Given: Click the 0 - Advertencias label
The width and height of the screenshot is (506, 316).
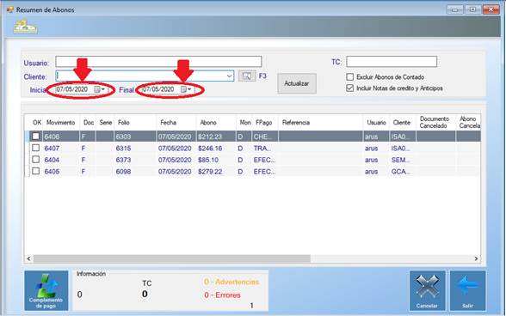Looking at the screenshot, I should [x=231, y=282].
